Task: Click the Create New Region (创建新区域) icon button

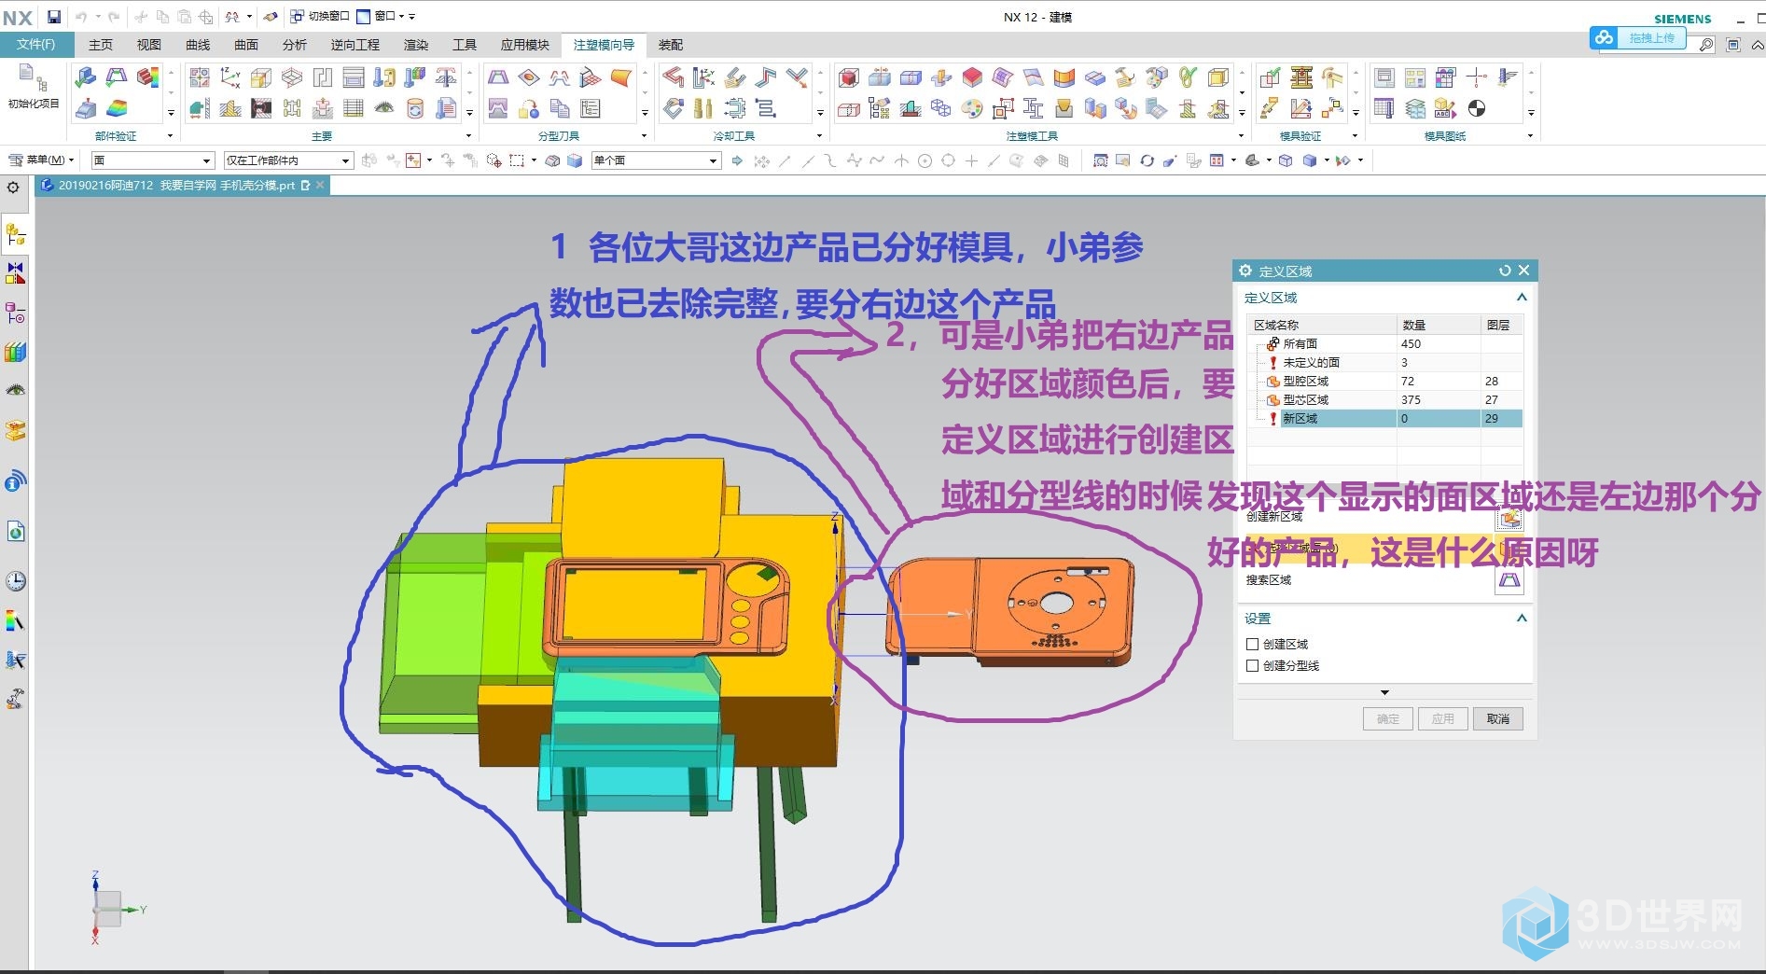Action: [x=1509, y=518]
